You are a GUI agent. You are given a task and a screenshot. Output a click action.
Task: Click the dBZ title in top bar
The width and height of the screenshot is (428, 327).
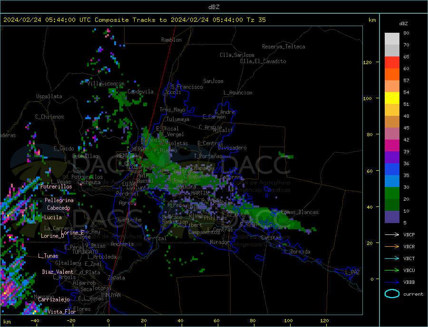(x=214, y=7)
